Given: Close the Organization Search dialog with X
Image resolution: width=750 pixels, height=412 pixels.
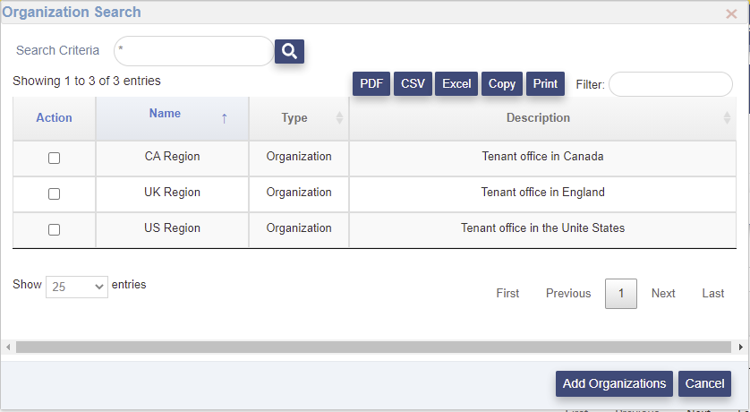Looking at the screenshot, I should point(731,13).
